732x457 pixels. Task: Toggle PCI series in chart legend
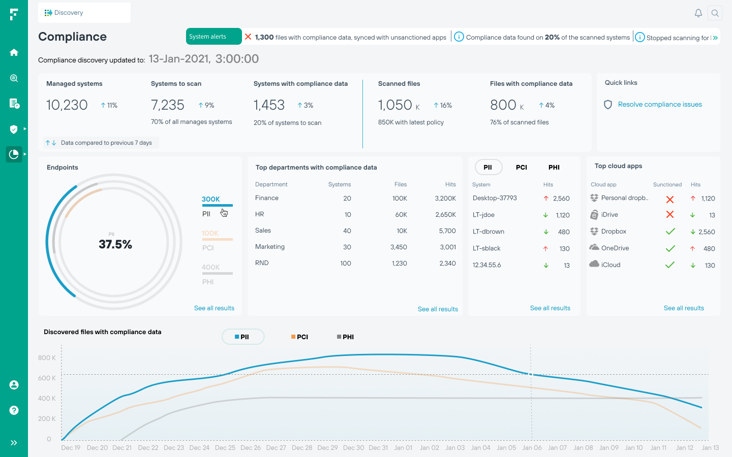[x=300, y=337]
